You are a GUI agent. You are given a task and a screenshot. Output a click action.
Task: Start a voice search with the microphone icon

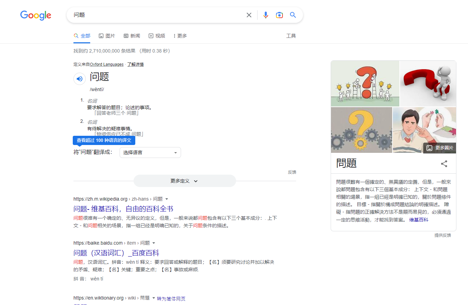(266, 15)
